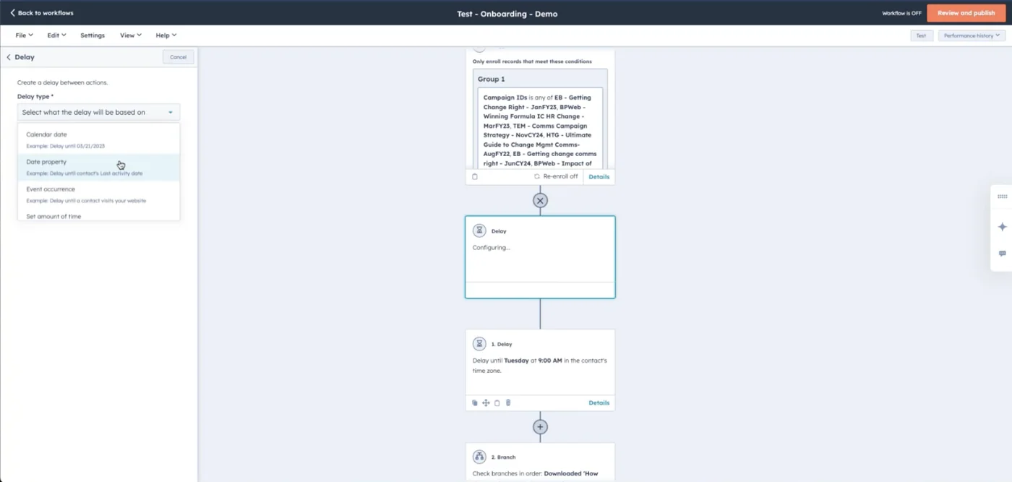Click the trash icon on the 1. Delay card

click(x=508, y=403)
